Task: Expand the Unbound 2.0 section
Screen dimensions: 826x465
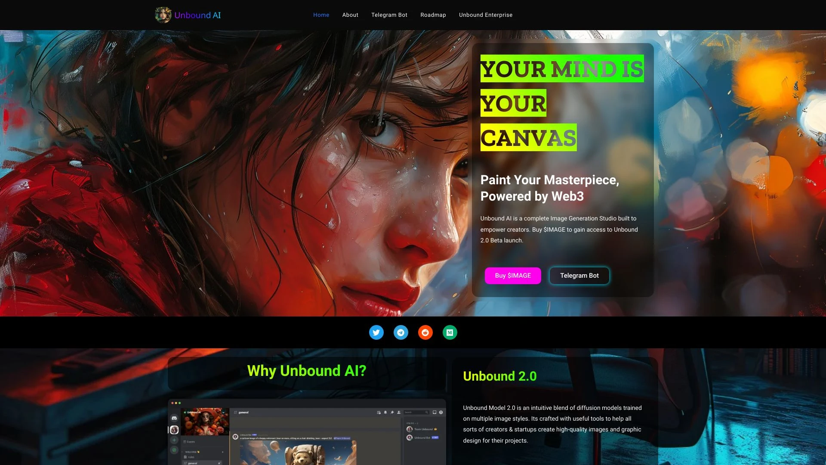Action: pos(499,376)
